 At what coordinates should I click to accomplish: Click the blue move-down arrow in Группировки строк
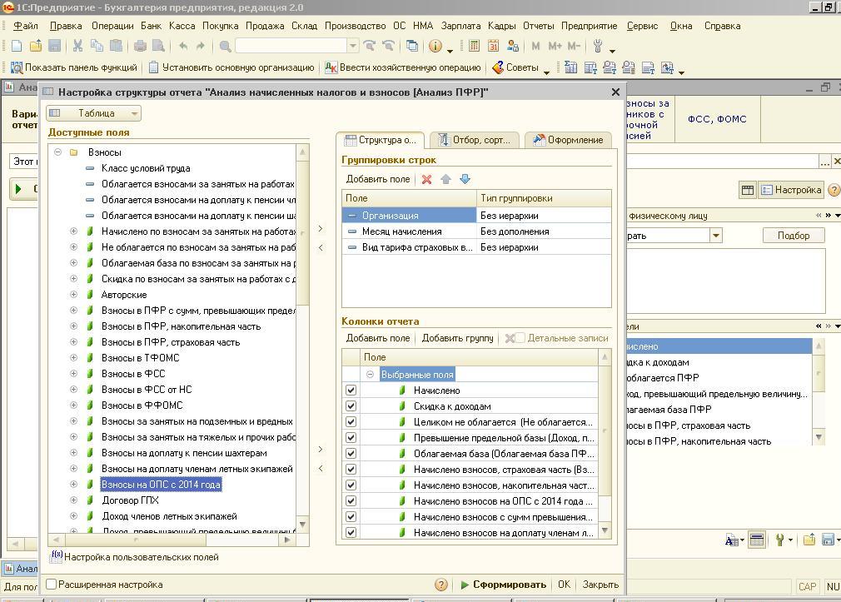coord(465,179)
